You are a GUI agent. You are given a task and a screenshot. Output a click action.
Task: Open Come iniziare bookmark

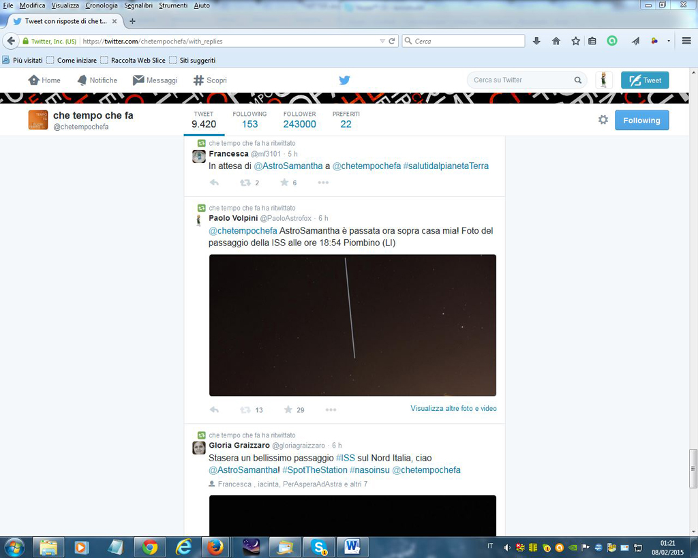tap(72, 60)
